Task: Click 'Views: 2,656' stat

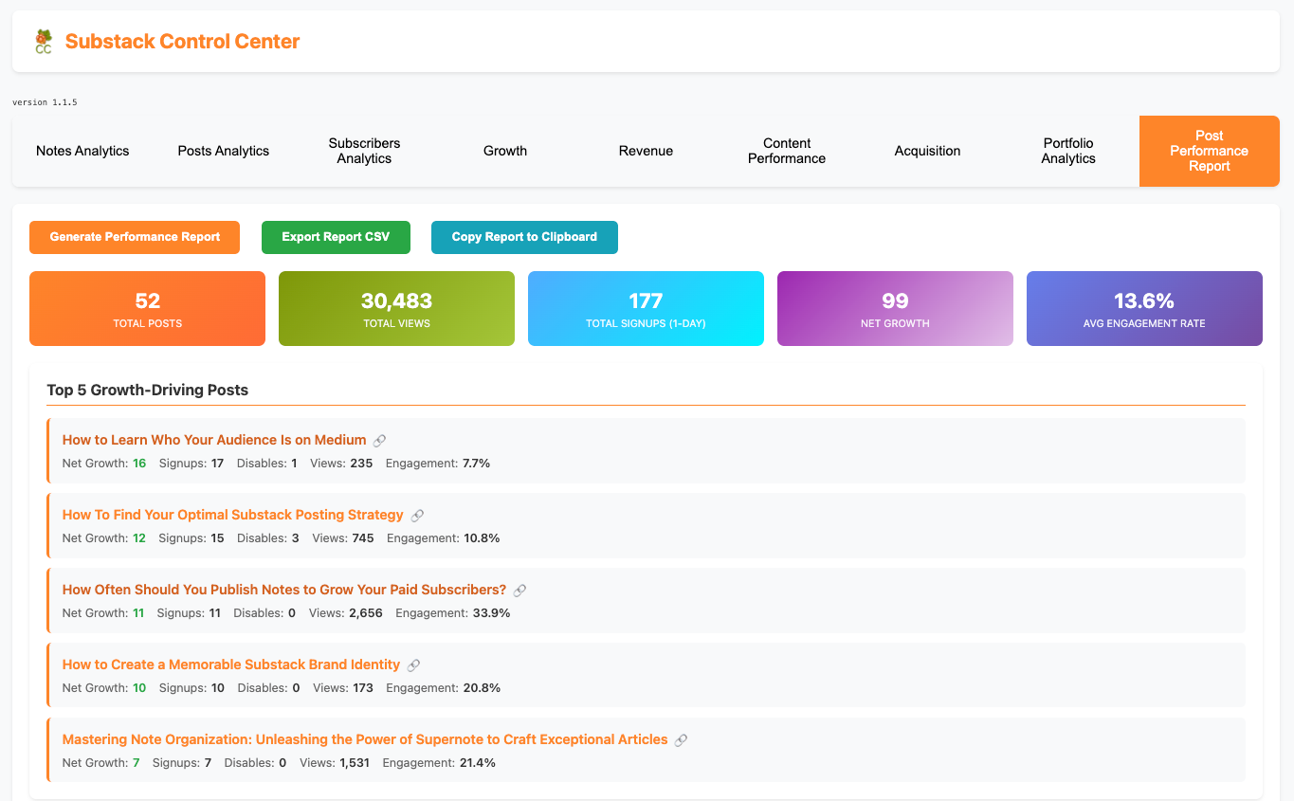Action: coord(346,613)
